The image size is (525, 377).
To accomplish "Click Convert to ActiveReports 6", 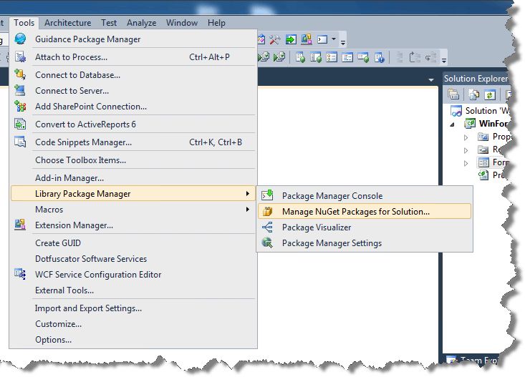I will [x=133, y=124].
